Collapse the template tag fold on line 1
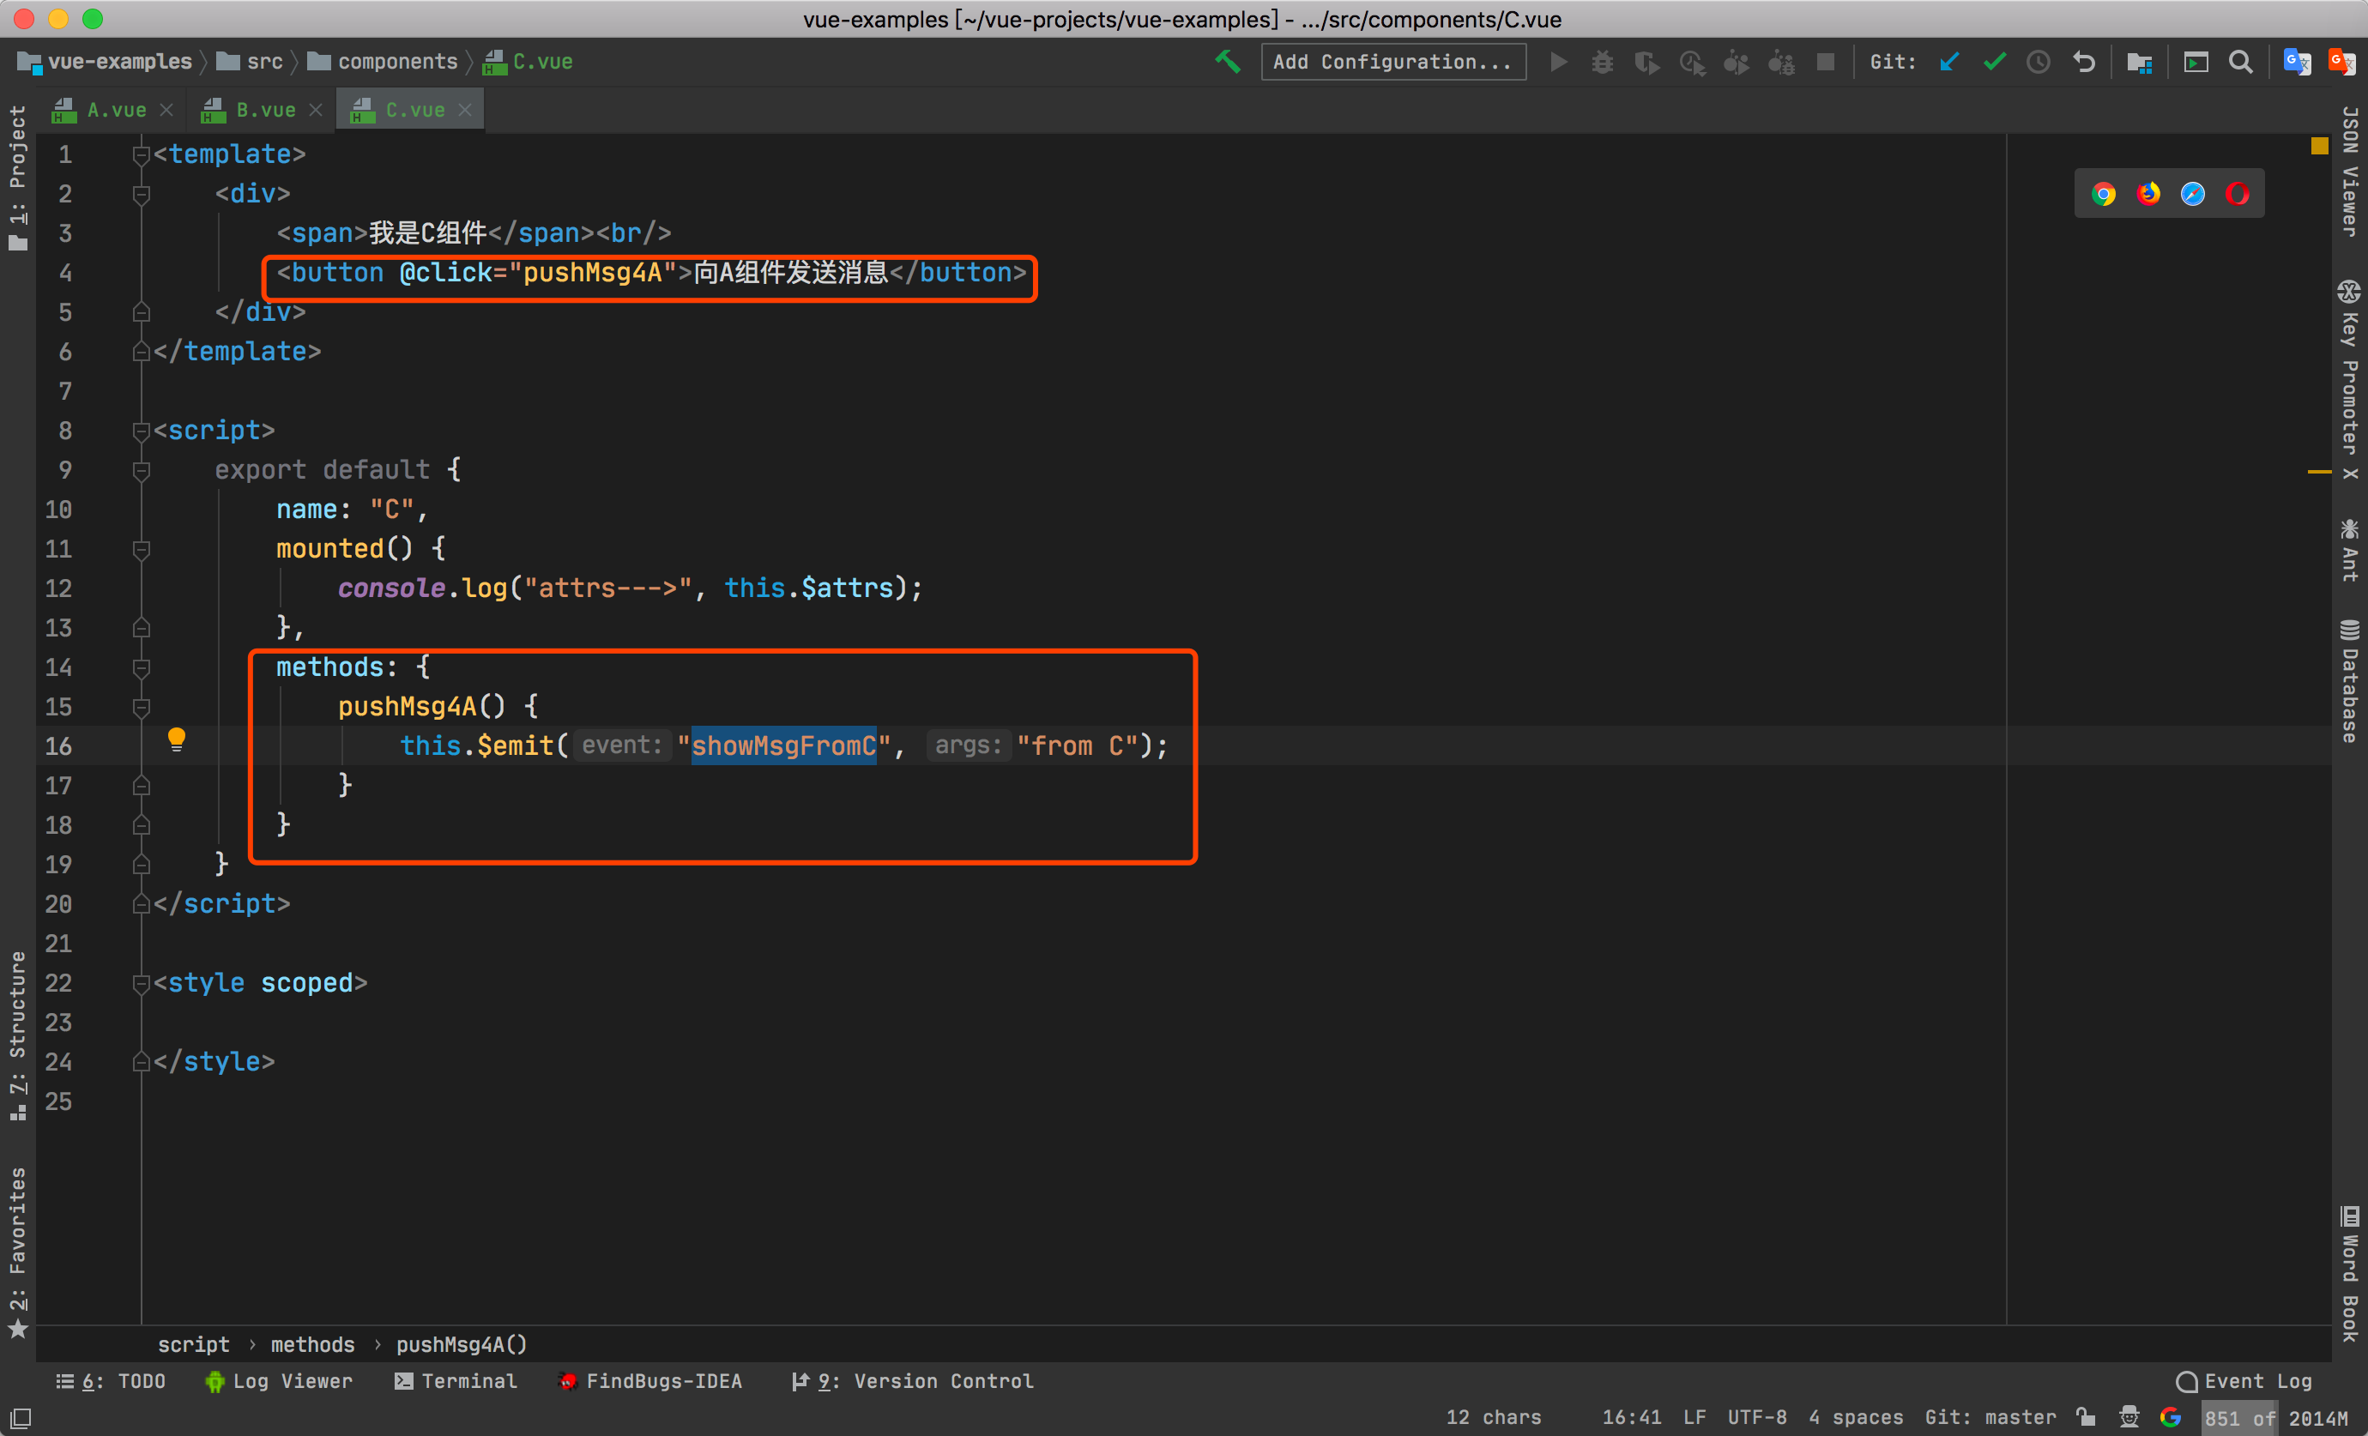The height and width of the screenshot is (1436, 2368). tap(142, 154)
